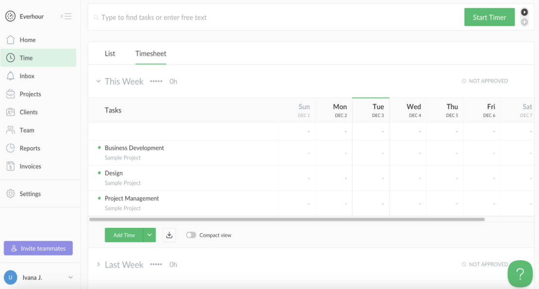539x289 pixels.
Task: Open Inbox in the sidebar
Action: tap(38, 76)
